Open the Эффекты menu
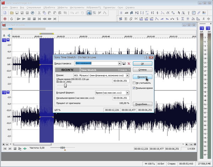The width and height of the screenshot is (213, 167). (x=62, y=7)
